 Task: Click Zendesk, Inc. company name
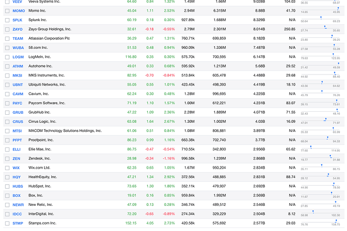click(42, 159)
